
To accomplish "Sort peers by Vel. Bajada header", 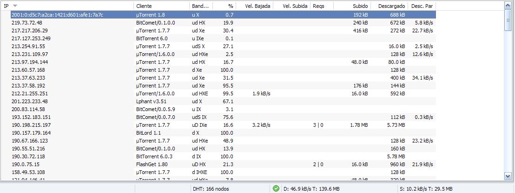I will tap(257, 6).
